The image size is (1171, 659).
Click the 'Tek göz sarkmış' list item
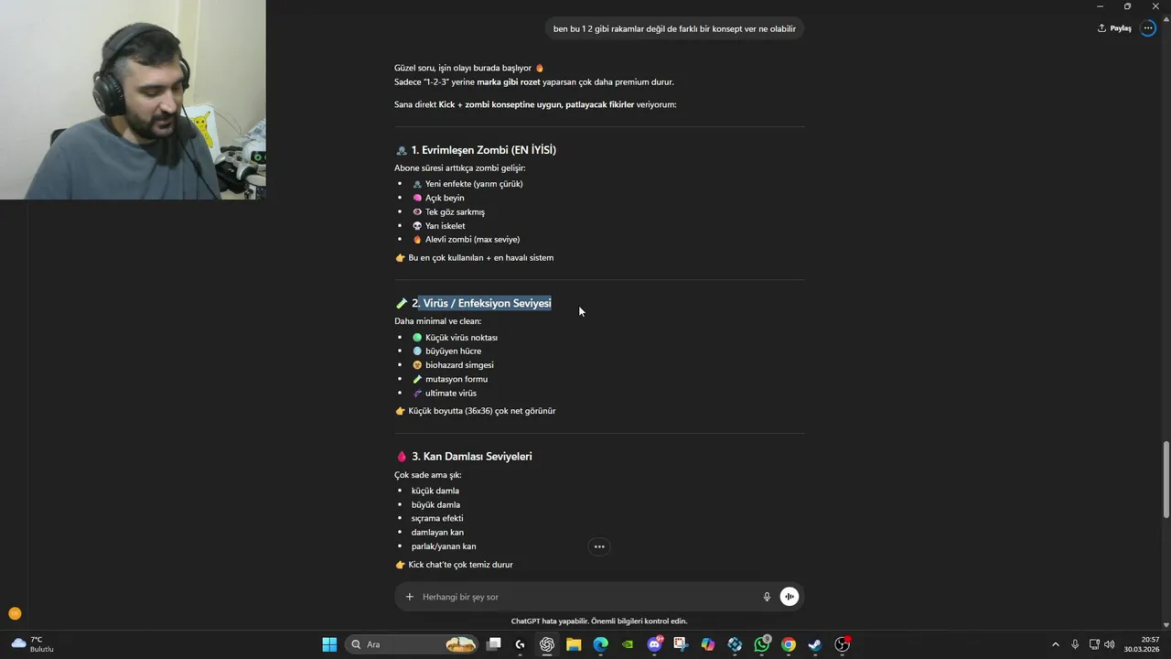pyautogui.click(x=455, y=211)
